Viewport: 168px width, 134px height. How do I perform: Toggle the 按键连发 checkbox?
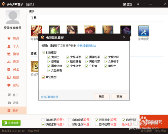point(43,124)
